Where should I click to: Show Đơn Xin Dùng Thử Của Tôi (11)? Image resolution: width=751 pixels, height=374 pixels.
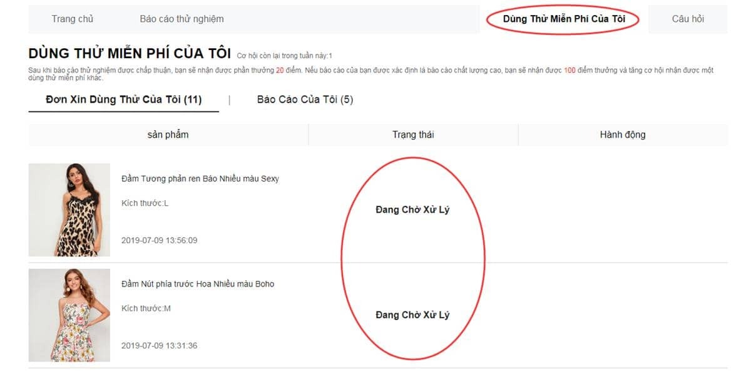click(124, 99)
